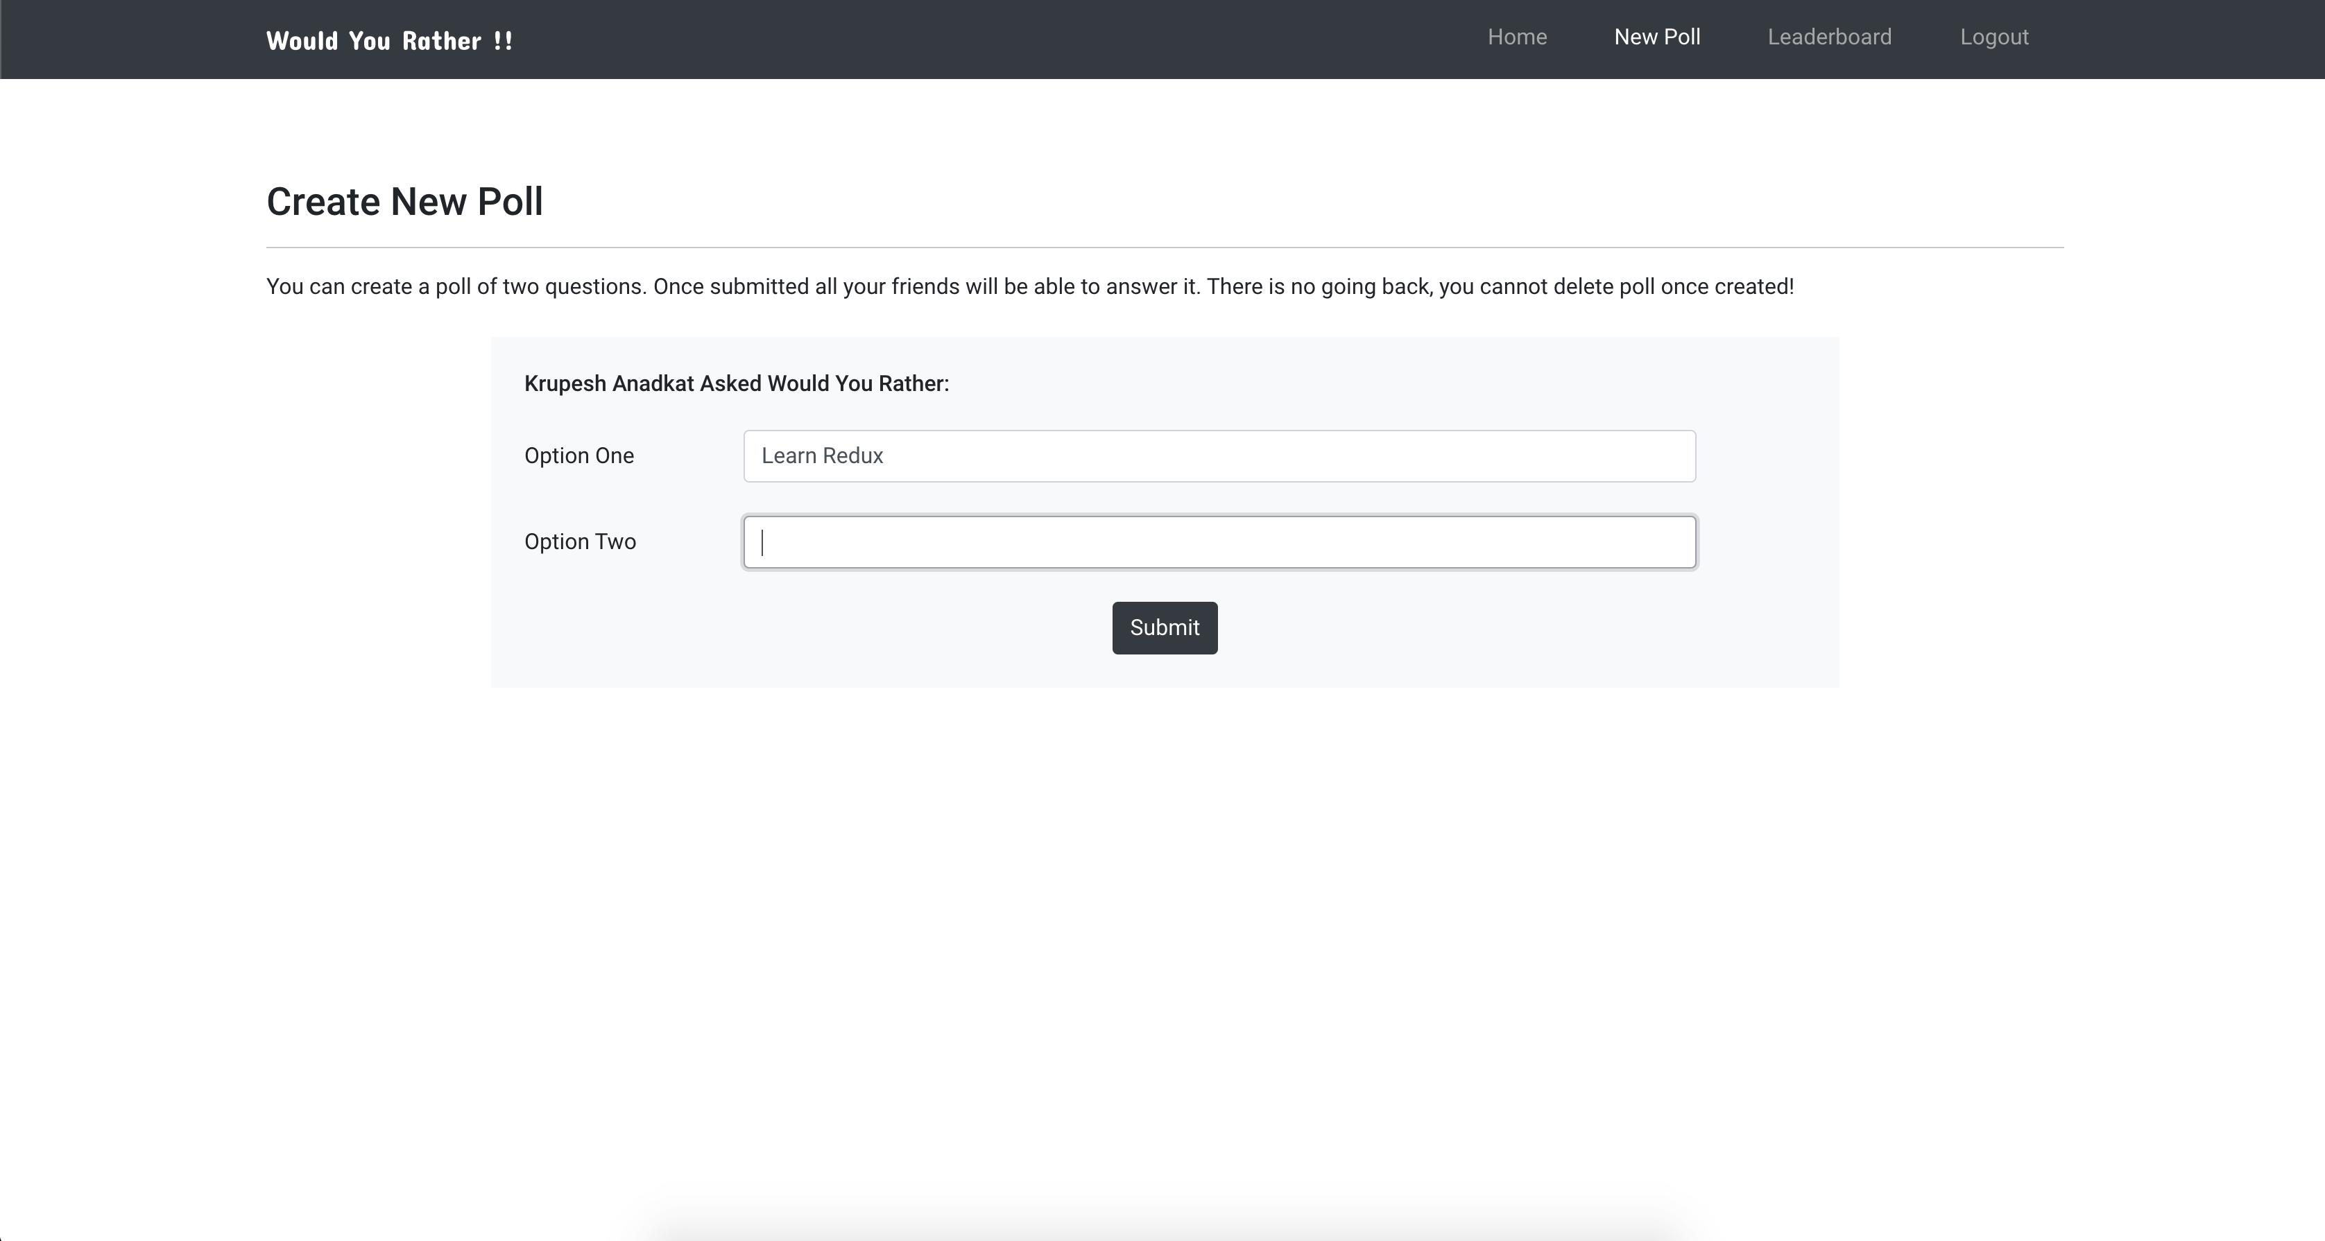Image resolution: width=2325 pixels, height=1241 pixels.
Task: Click the blank white area below the form
Action: point(1165,902)
